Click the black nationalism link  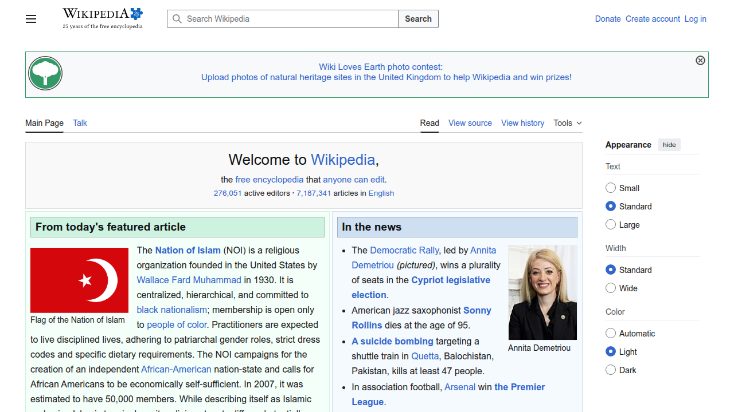point(172,310)
